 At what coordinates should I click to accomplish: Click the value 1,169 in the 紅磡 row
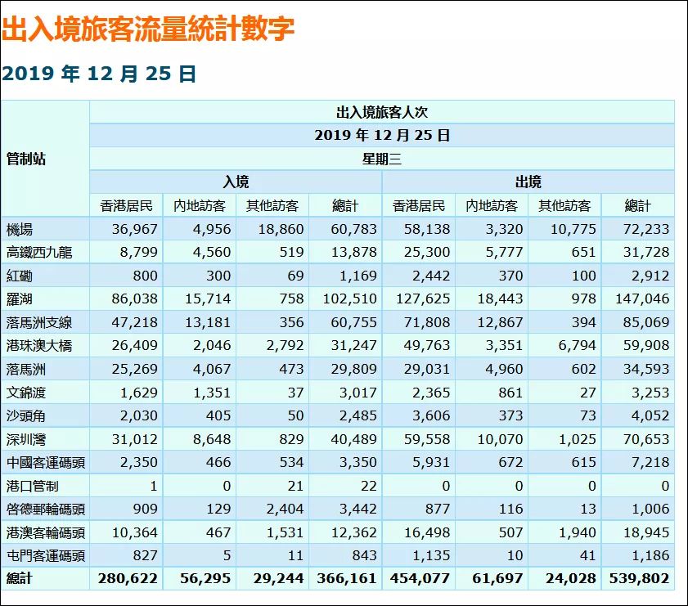click(358, 276)
